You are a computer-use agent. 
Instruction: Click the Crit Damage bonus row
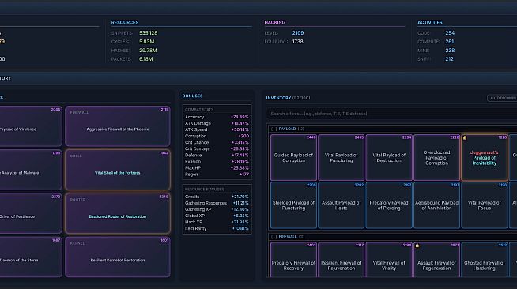[217, 148]
